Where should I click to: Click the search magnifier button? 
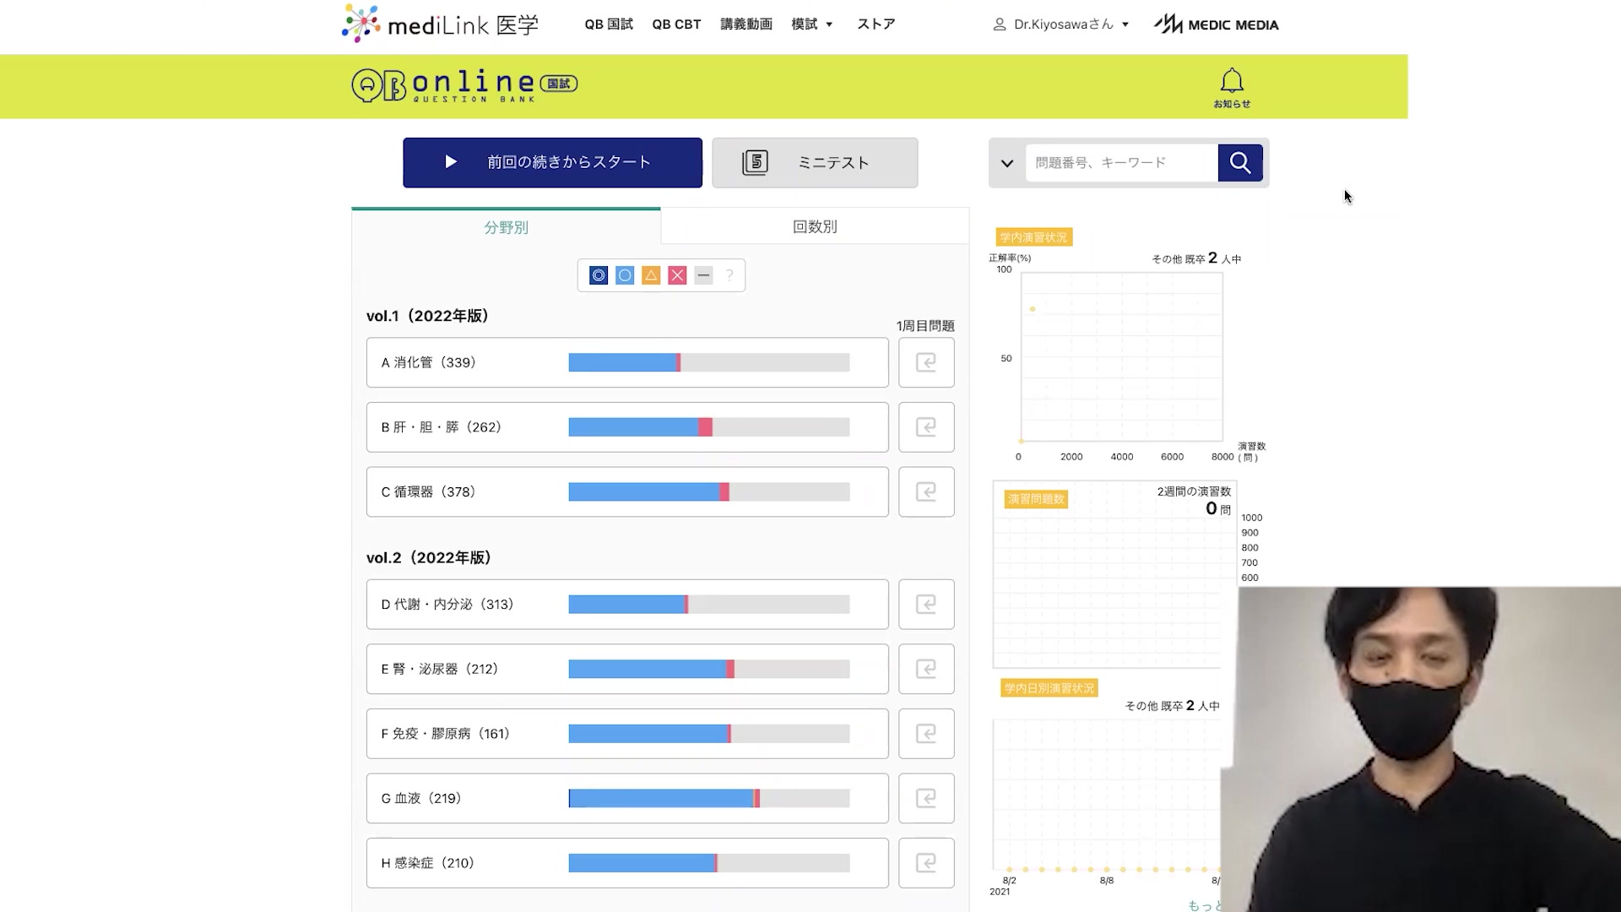coord(1239,162)
